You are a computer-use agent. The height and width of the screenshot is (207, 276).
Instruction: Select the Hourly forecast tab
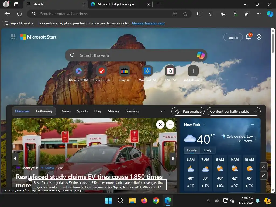coord(192,150)
